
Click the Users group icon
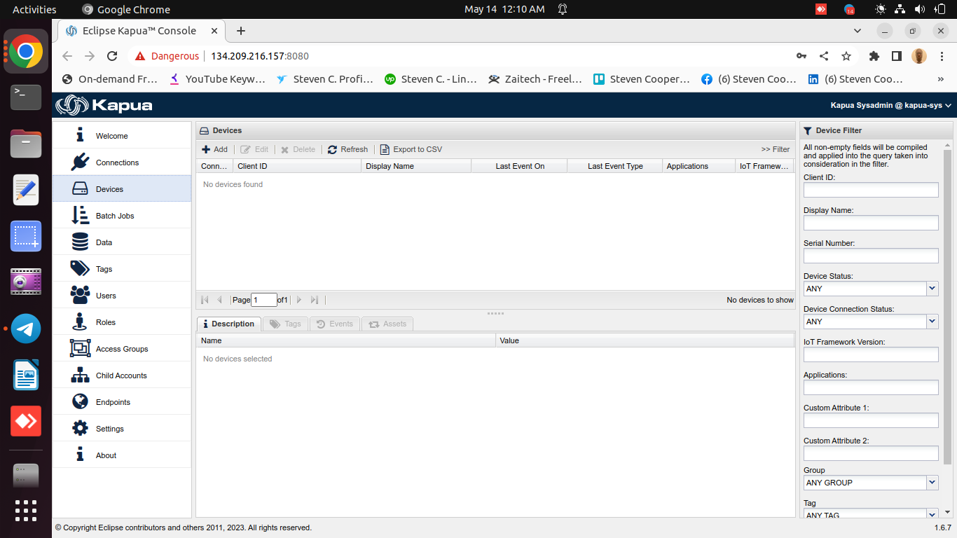point(81,295)
